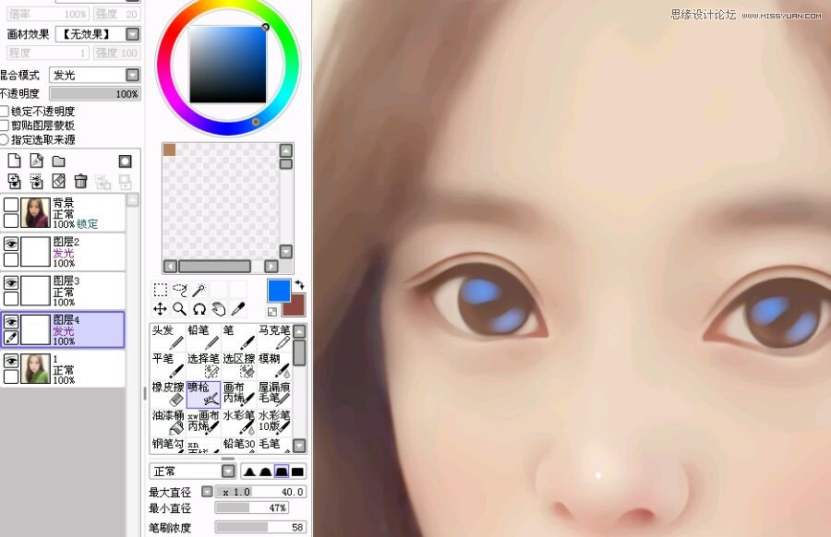
Task: Select the 图层3 layer row
Action: [x=63, y=291]
